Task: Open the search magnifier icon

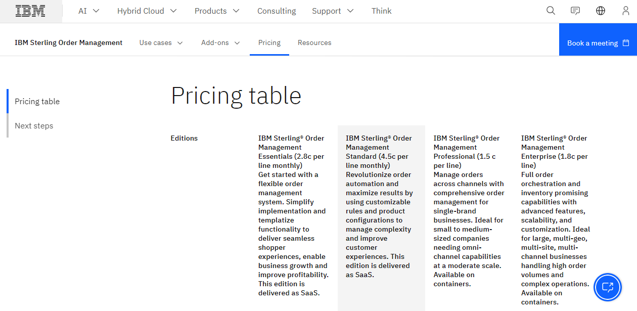Action: click(551, 11)
